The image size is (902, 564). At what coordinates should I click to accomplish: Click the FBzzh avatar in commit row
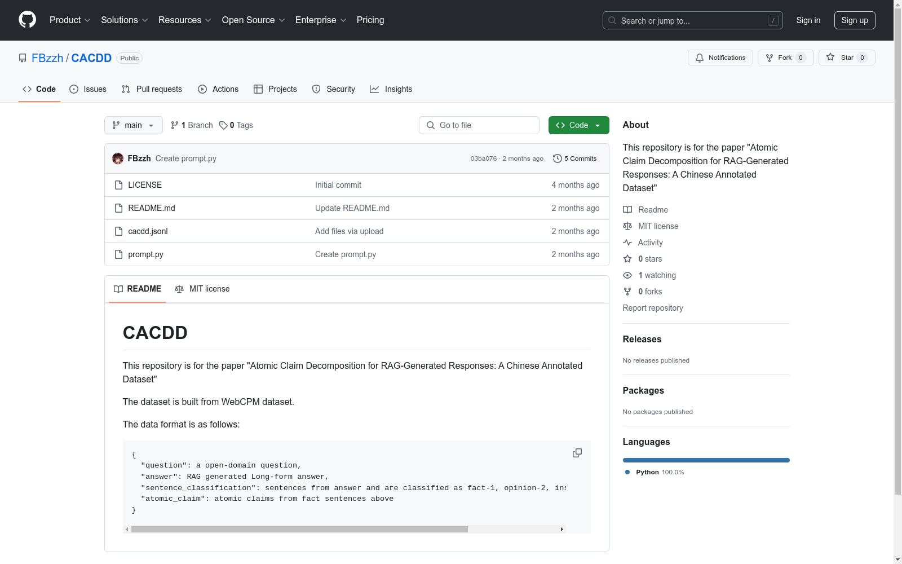coord(118,158)
